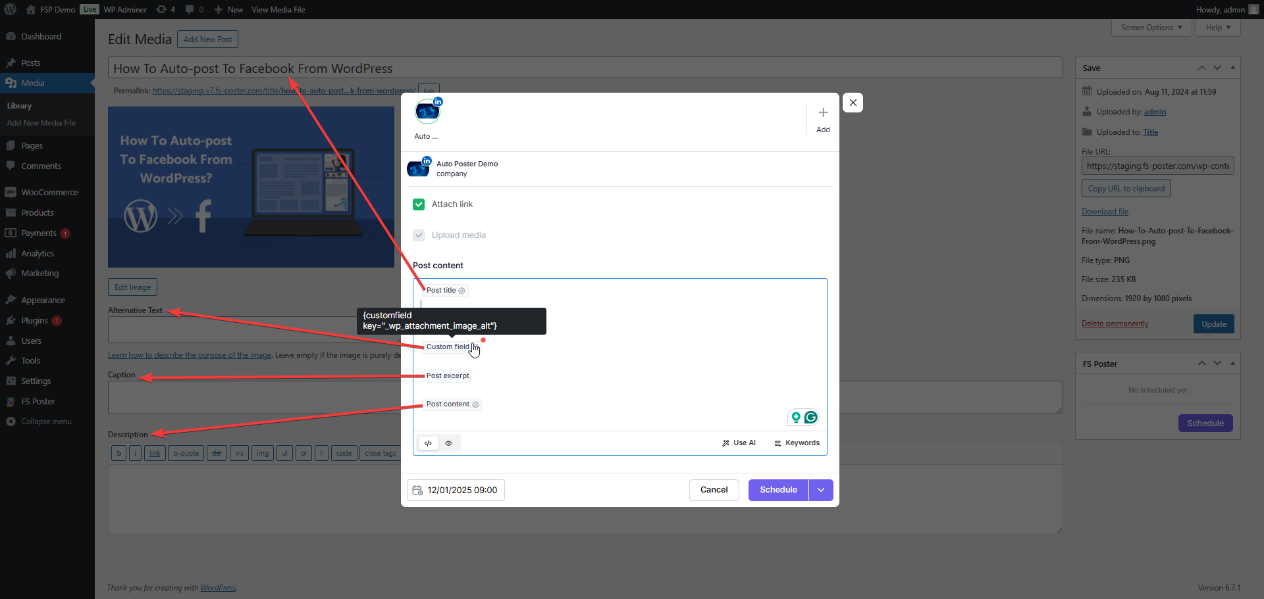Open the Dashboard sidebar icon
The height and width of the screenshot is (599, 1264).
(11, 37)
